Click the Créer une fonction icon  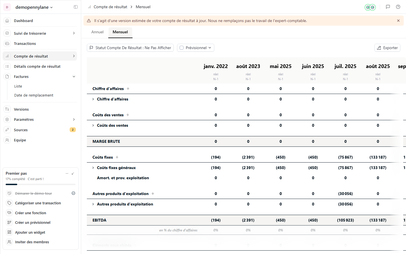pos(9,213)
